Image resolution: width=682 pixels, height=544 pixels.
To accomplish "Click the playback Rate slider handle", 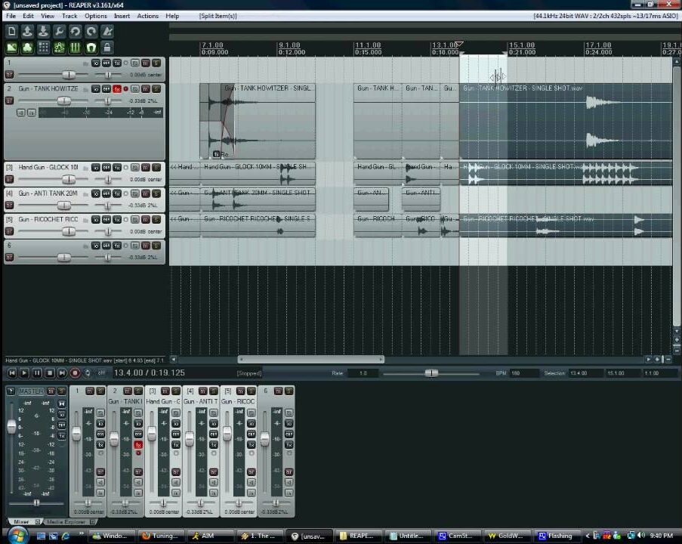I will tap(431, 373).
